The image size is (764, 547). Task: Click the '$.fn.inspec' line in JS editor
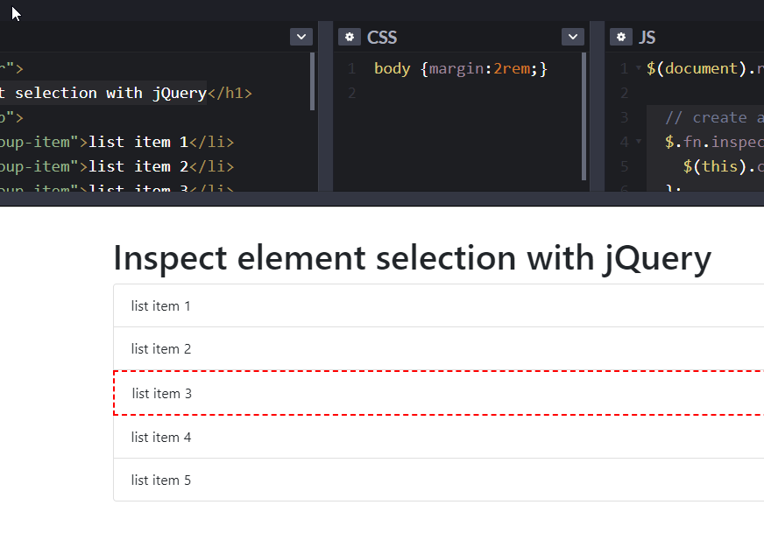click(x=714, y=142)
